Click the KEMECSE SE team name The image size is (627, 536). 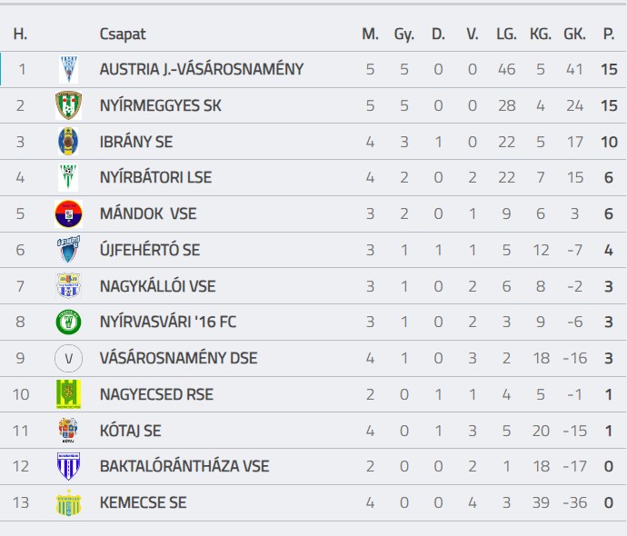coord(144,502)
